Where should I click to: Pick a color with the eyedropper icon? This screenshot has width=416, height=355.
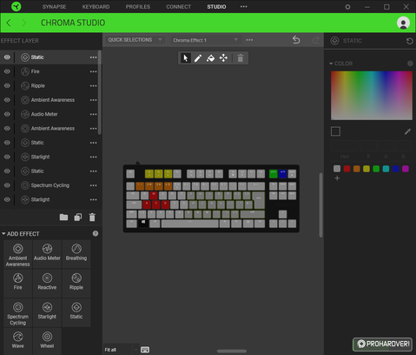[407, 131]
